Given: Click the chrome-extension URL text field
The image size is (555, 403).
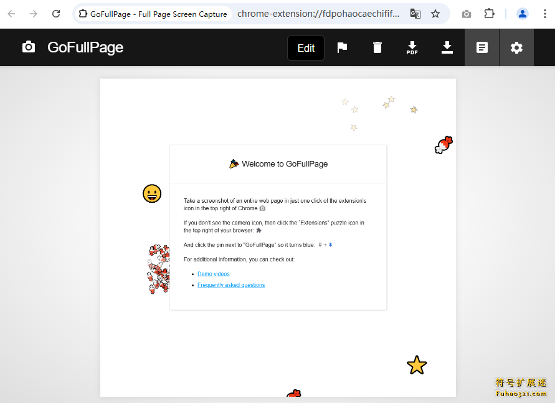Looking at the screenshot, I should click(x=318, y=14).
